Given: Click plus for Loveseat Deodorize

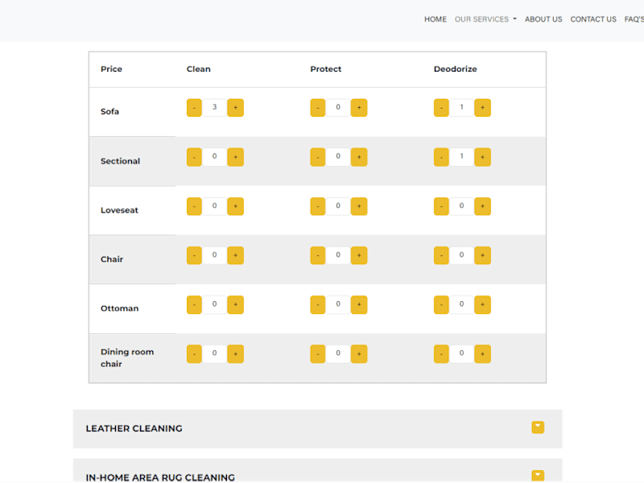Looking at the screenshot, I should pyautogui.click(x=482, y=206).
